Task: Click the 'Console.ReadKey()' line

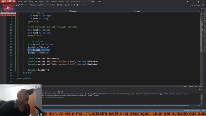Action: pyautogui.click(x=38, y=70)
